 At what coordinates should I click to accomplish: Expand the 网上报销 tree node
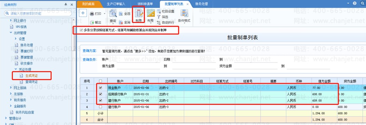11,88
